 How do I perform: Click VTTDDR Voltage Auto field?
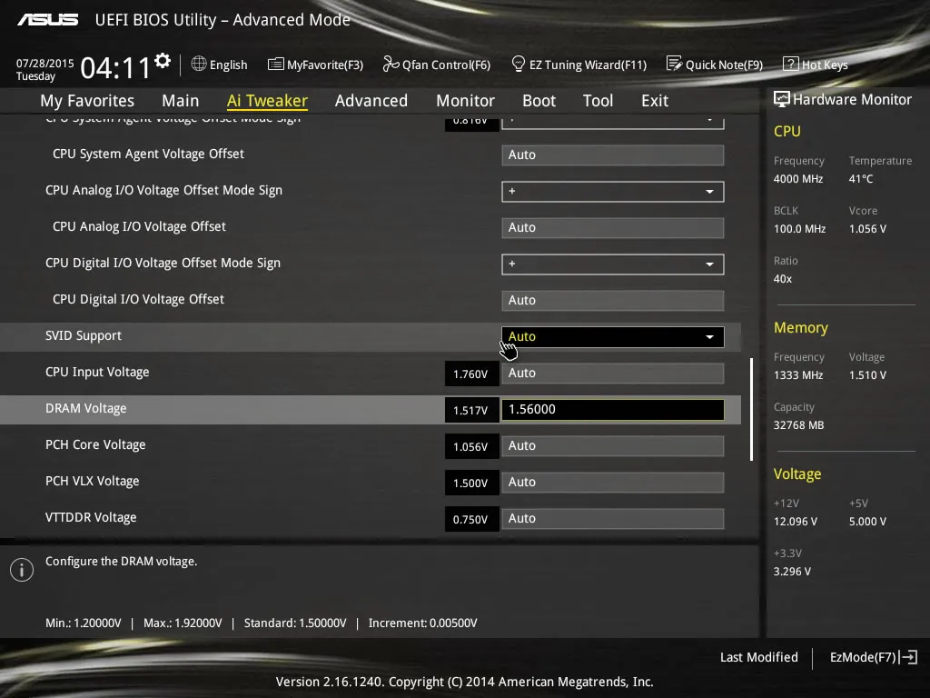click(613, 519)
